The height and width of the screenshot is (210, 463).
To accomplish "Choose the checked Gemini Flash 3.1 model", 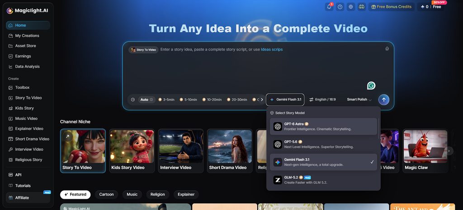I will point(323,162).
